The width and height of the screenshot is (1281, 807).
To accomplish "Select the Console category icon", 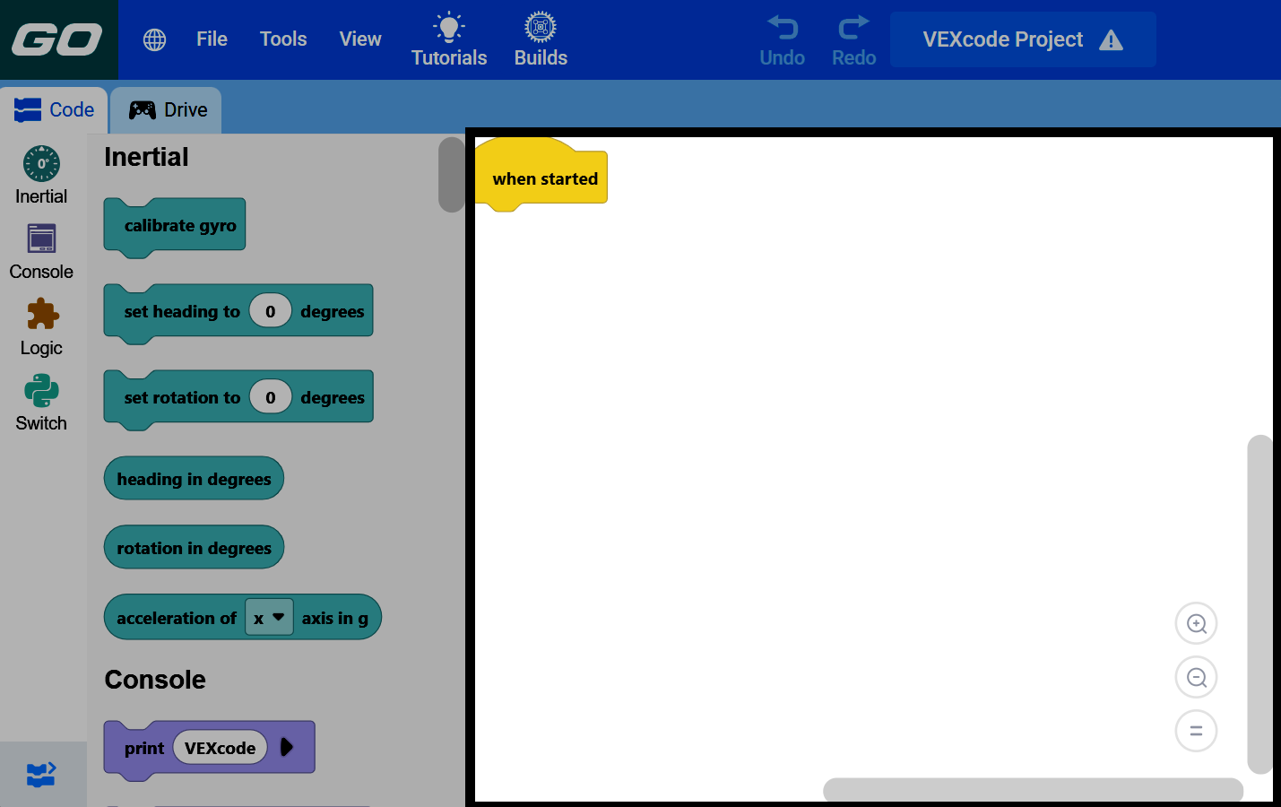I will click(41, 239).
